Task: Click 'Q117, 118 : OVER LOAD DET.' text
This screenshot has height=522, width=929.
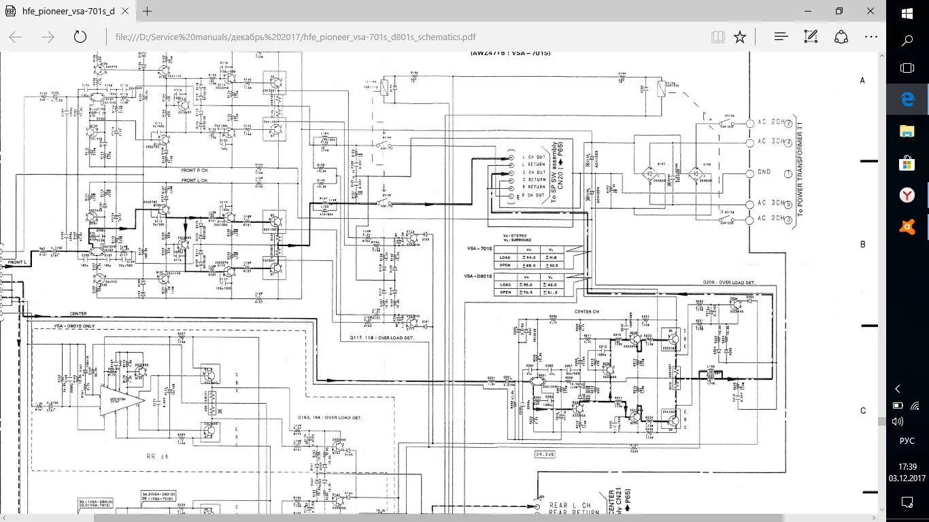Action: [x=382, y=338]
